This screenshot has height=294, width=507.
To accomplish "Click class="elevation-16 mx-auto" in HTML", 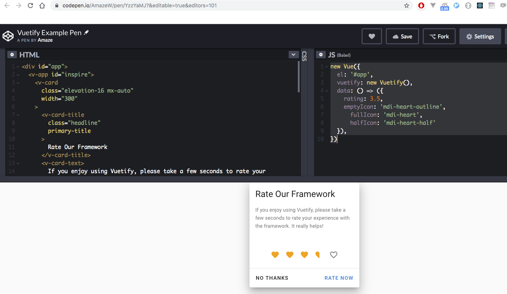I will [87, 91].
